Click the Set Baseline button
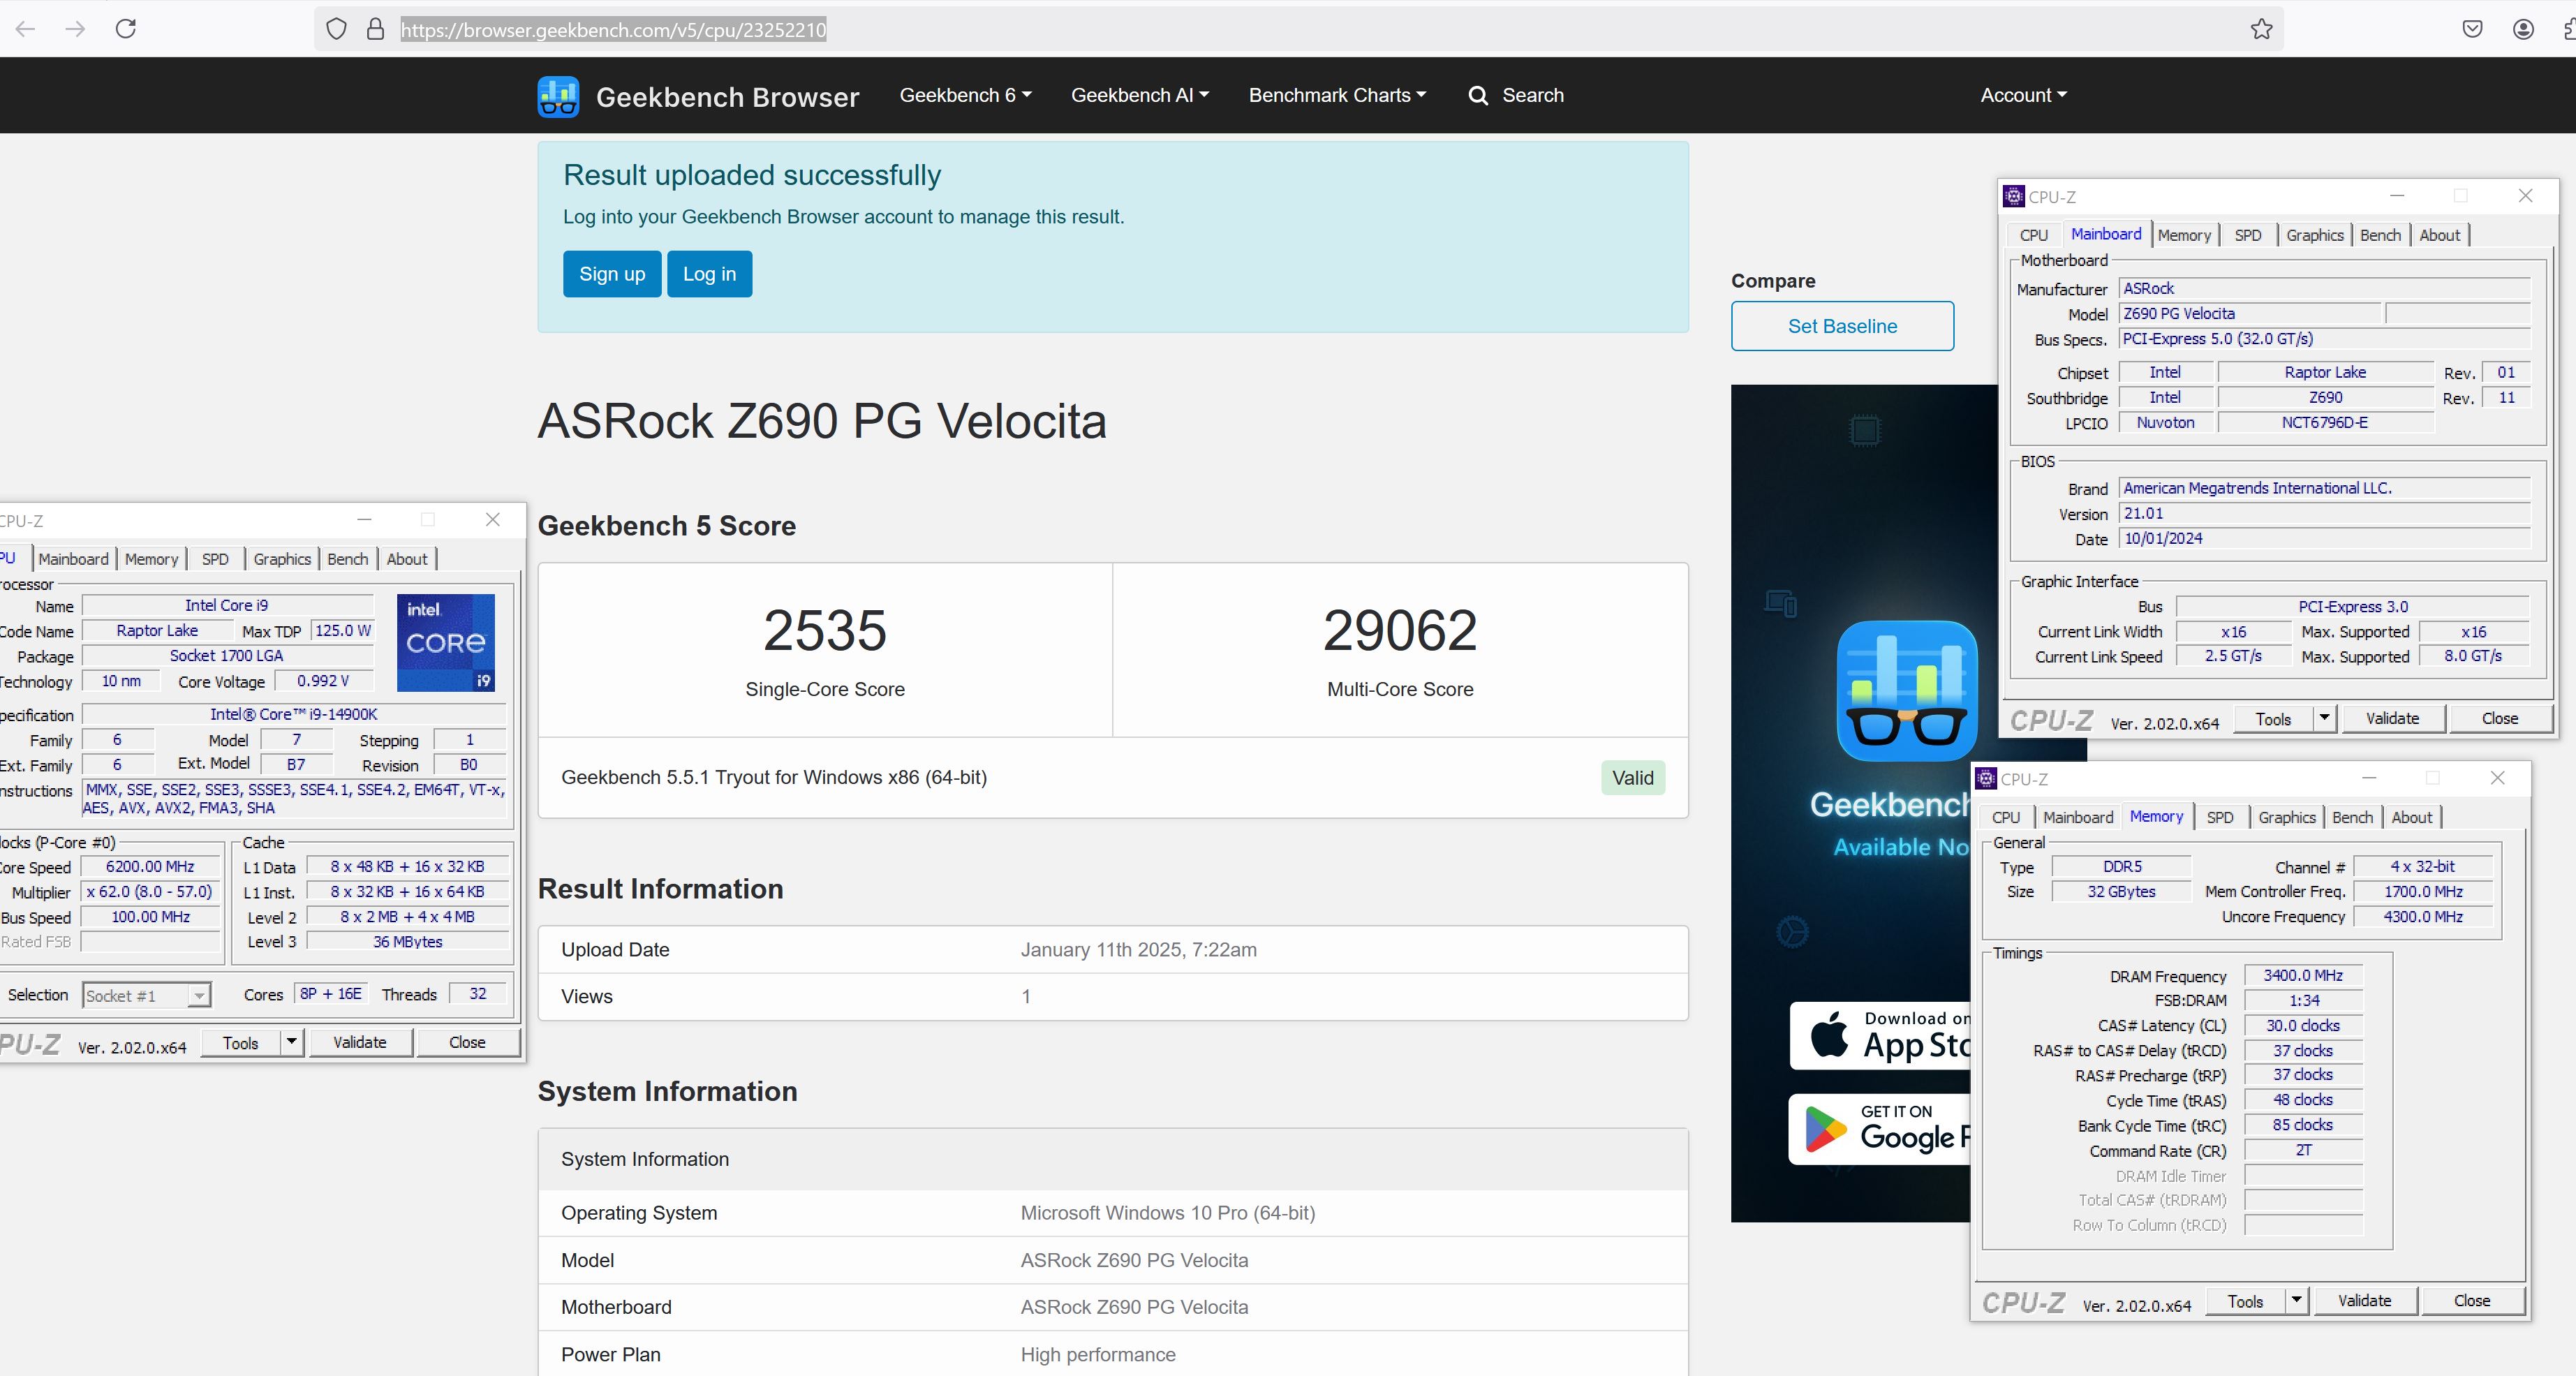Viewport: 2576px width, 1376px height. coord(1842,326)
